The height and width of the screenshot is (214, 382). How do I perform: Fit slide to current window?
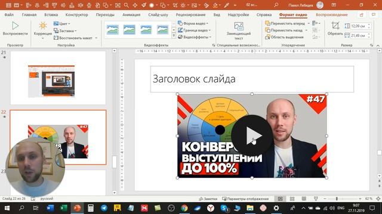(378, 199)
